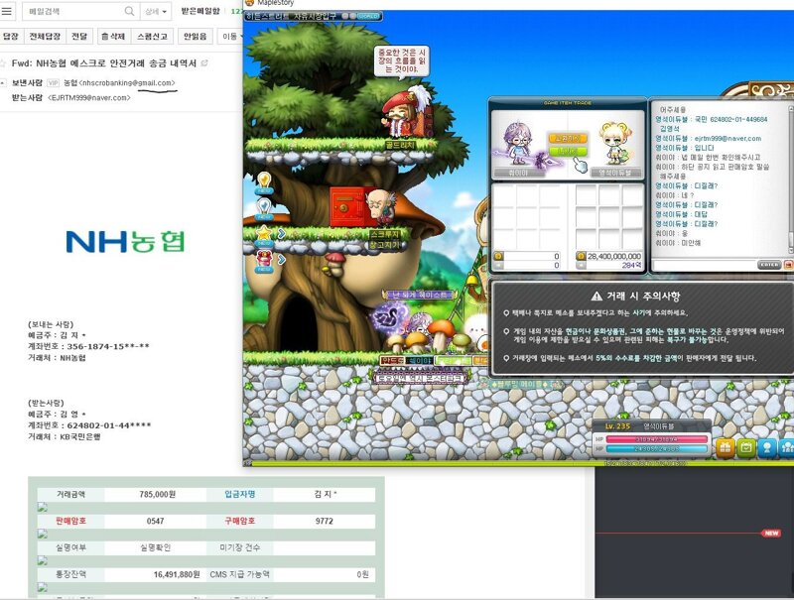Image resolution: width=794 pixels, height=600 pixels.
Task: Mark email as unread with 안읽음
Action: 195,37
